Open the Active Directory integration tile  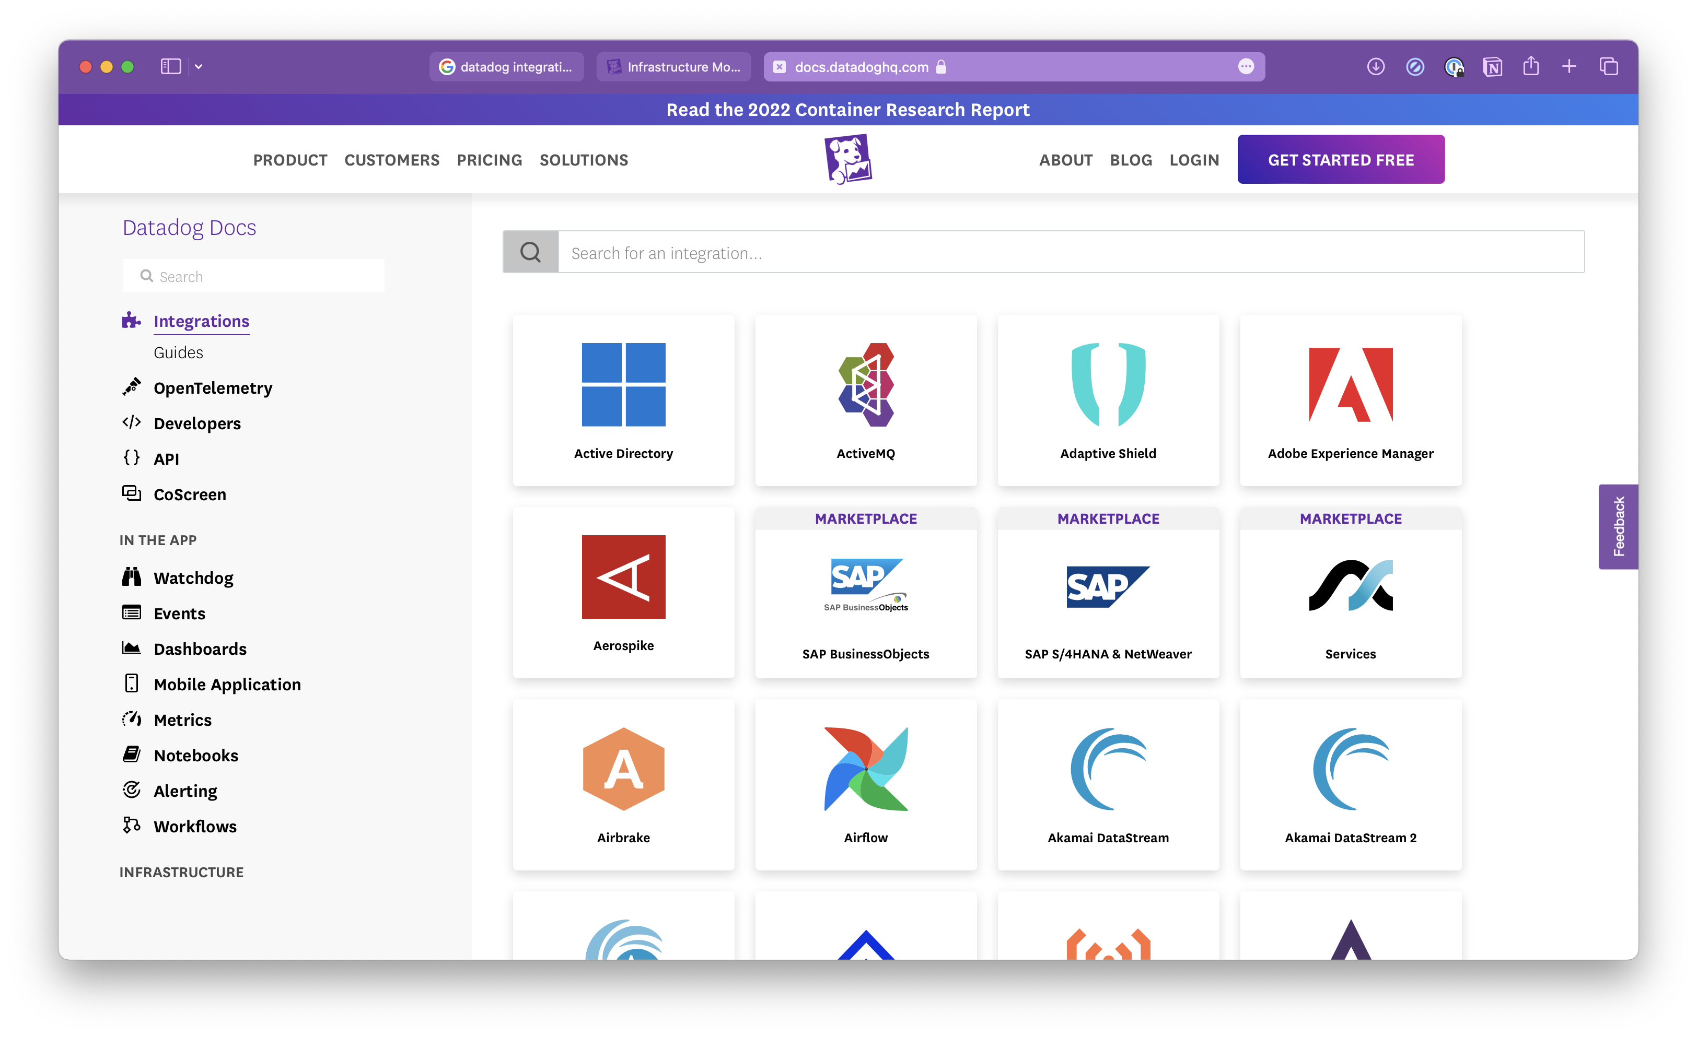[623, 400]
